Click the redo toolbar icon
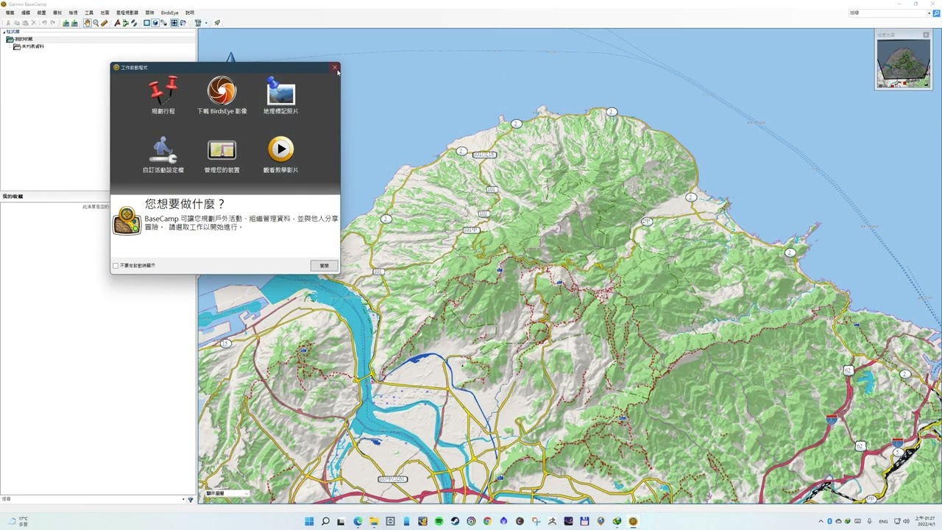 (x=53, y=23)
